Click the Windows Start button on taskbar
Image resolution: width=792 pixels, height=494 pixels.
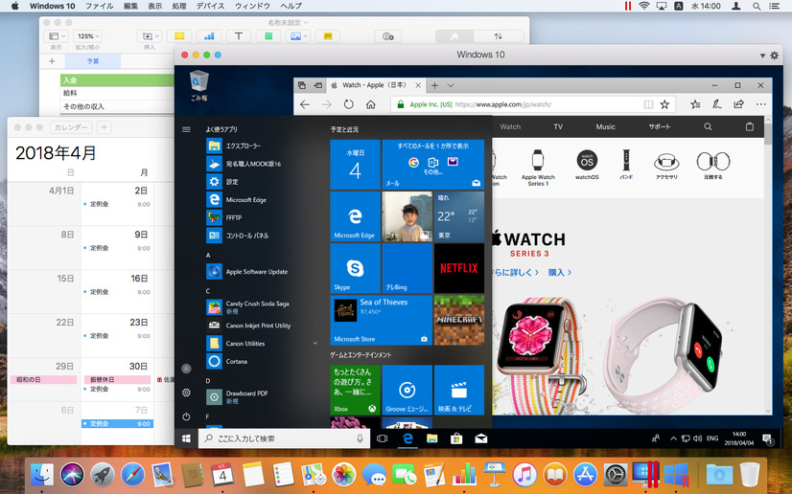186,438
